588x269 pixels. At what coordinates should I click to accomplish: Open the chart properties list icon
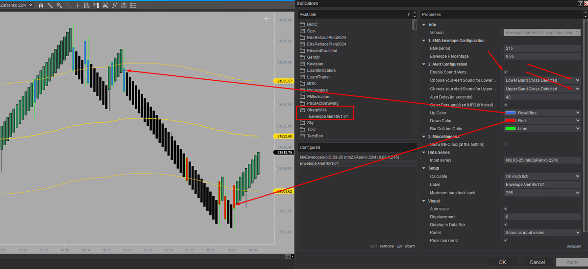[133, 5]
